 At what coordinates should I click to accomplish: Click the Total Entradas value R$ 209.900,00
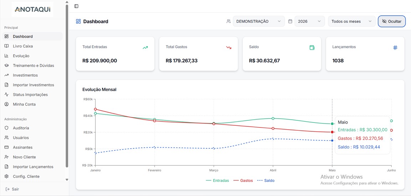coord(100,61)
